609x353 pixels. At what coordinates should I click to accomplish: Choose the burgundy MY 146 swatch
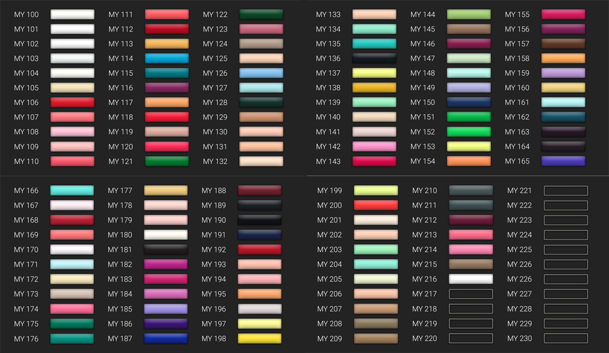(469, 44)
